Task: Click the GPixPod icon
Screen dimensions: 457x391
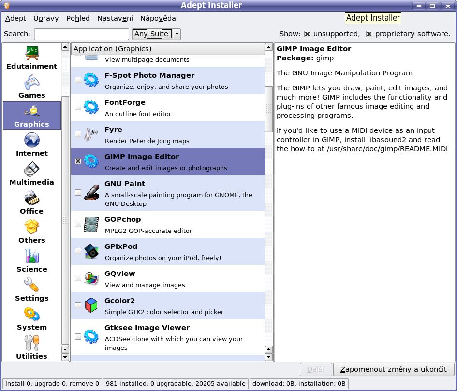Action: click(91, 251)
